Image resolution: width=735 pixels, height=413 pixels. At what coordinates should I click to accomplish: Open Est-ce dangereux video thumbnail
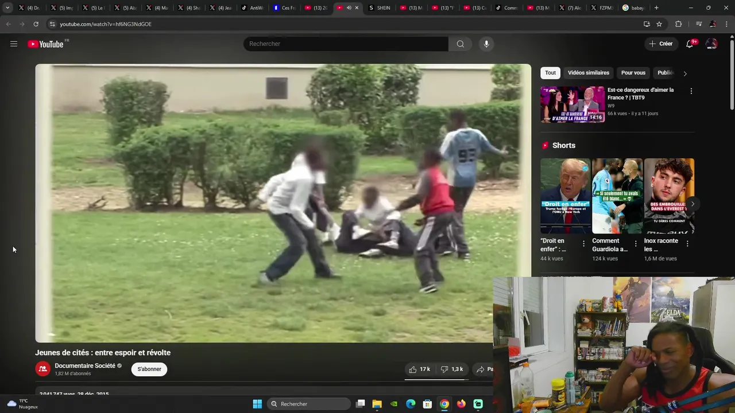pos(572,104)
